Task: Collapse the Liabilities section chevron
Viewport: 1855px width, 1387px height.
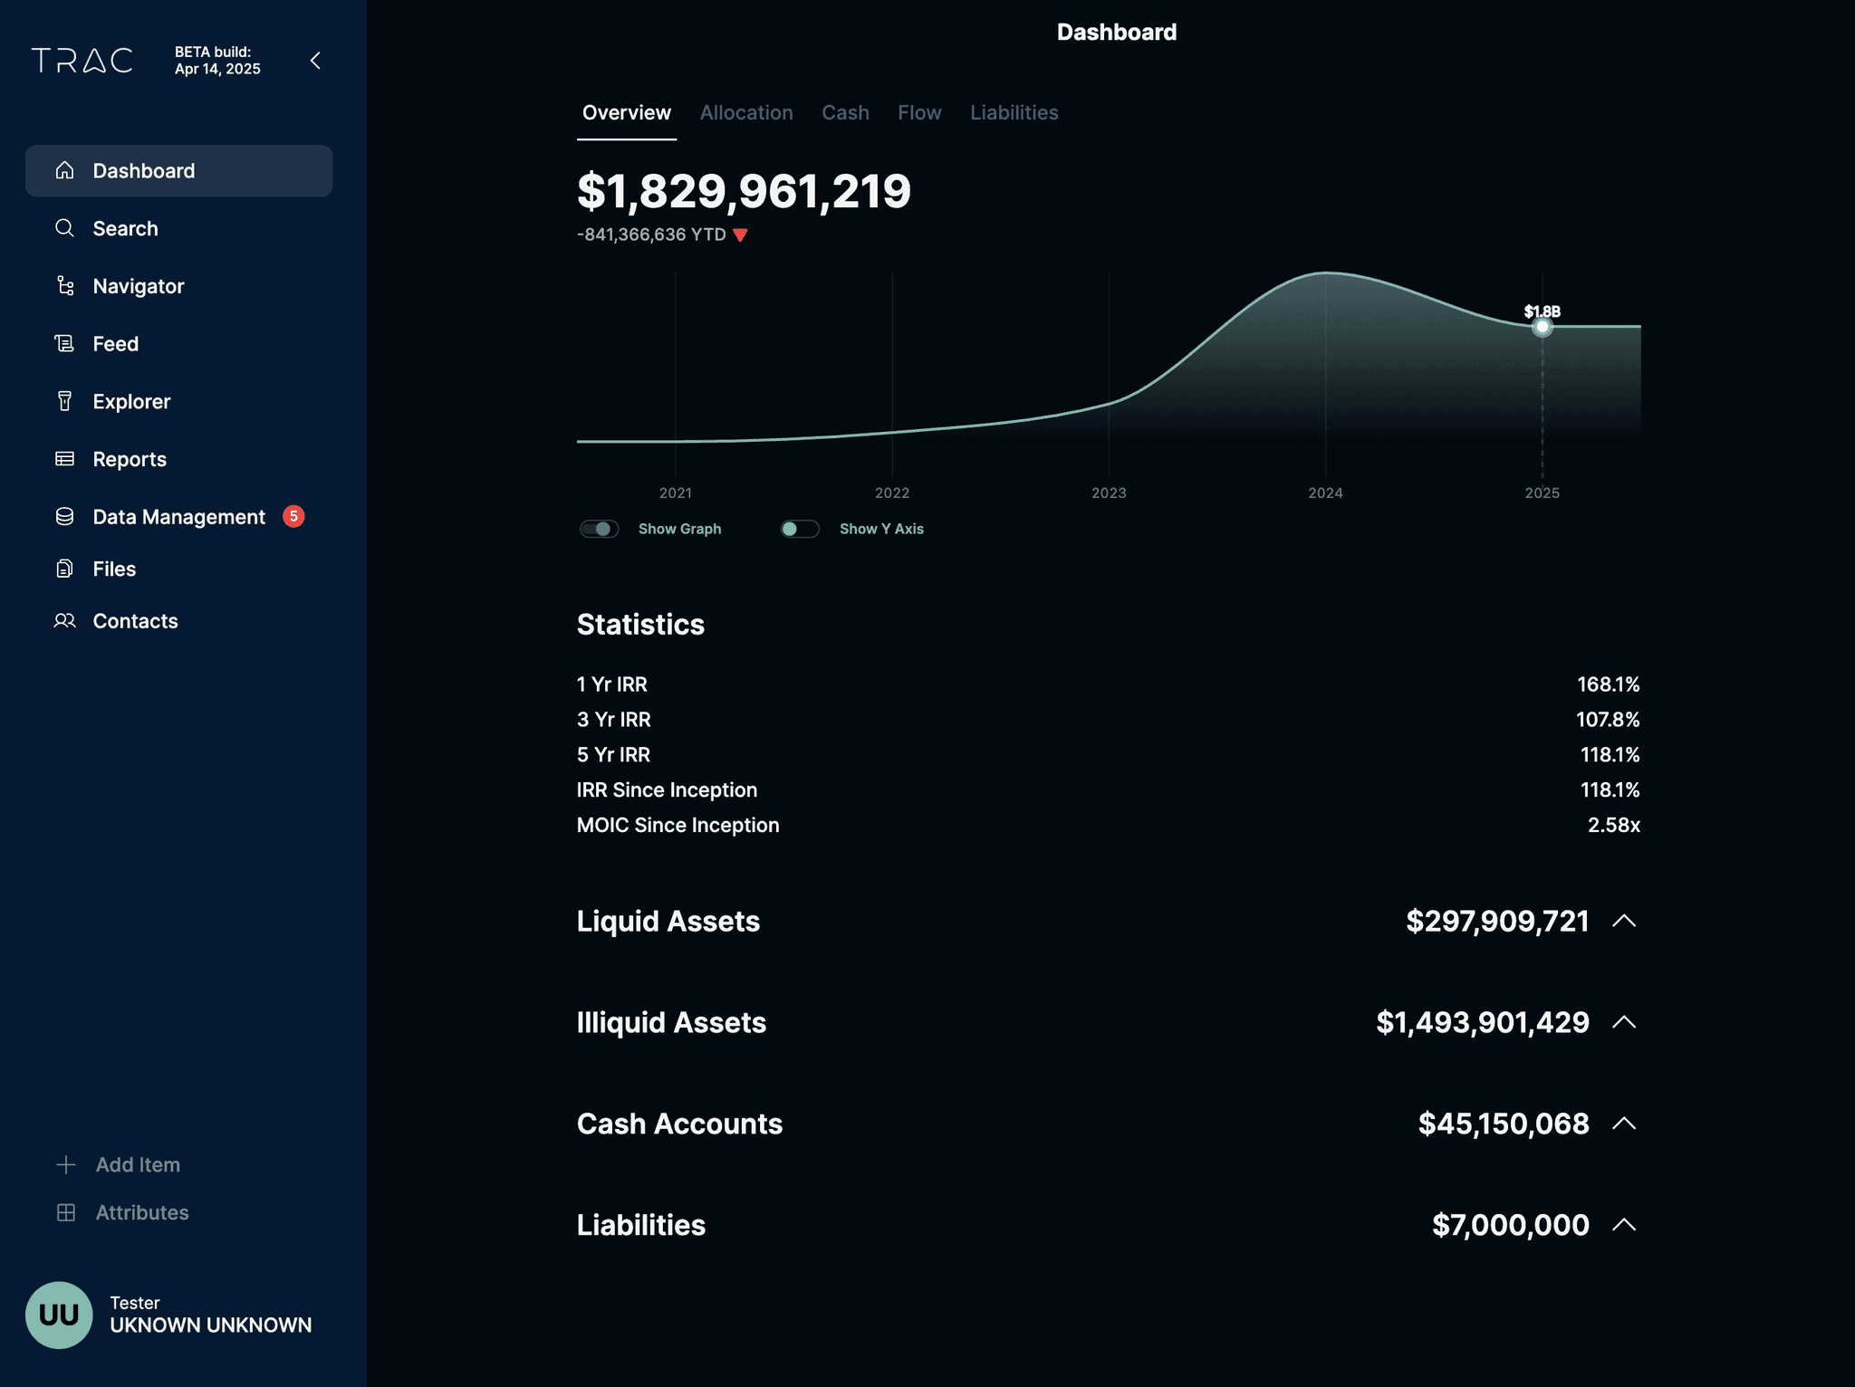Action: tap(1624, 1225)
